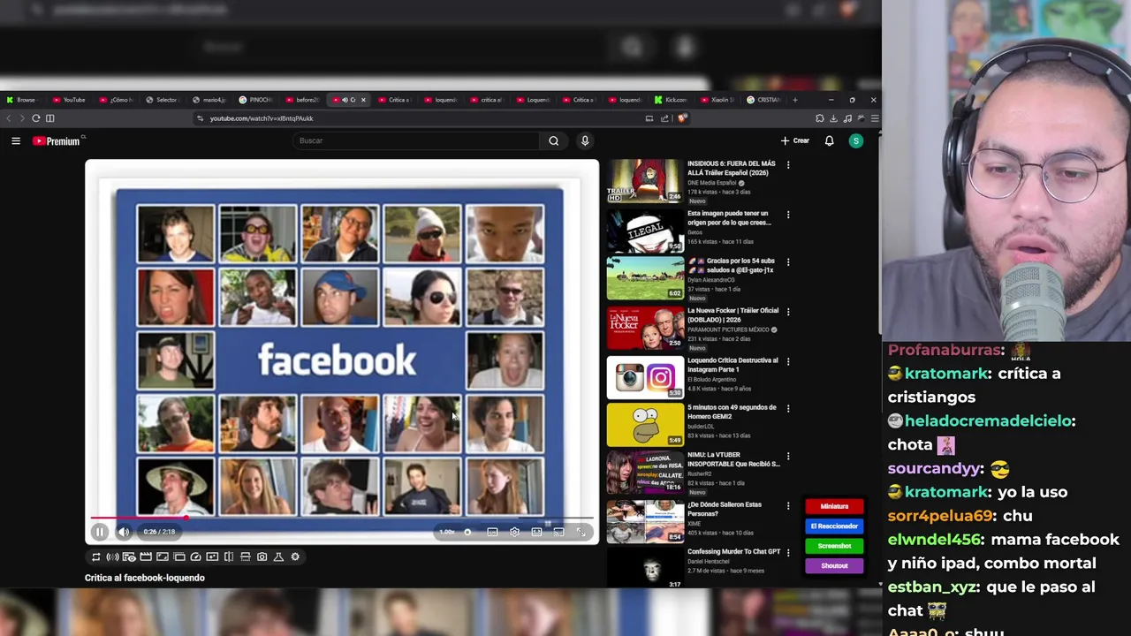The image size is (1131, 636).
Task: Switch to the Xiaolin browser tab
Action: 717,100
